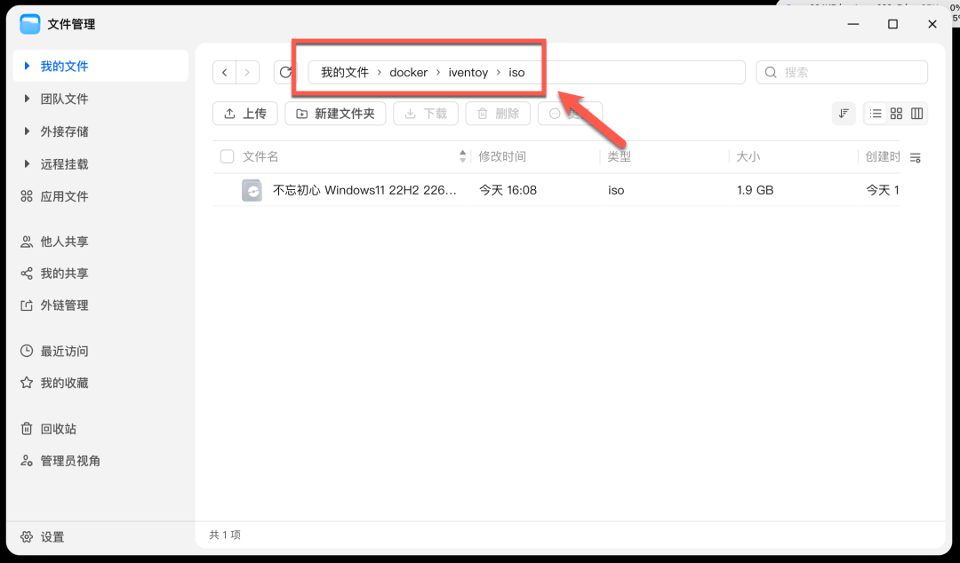Click the File Manager app logo icon
This screenshot has height=563, width=960.
30,25
